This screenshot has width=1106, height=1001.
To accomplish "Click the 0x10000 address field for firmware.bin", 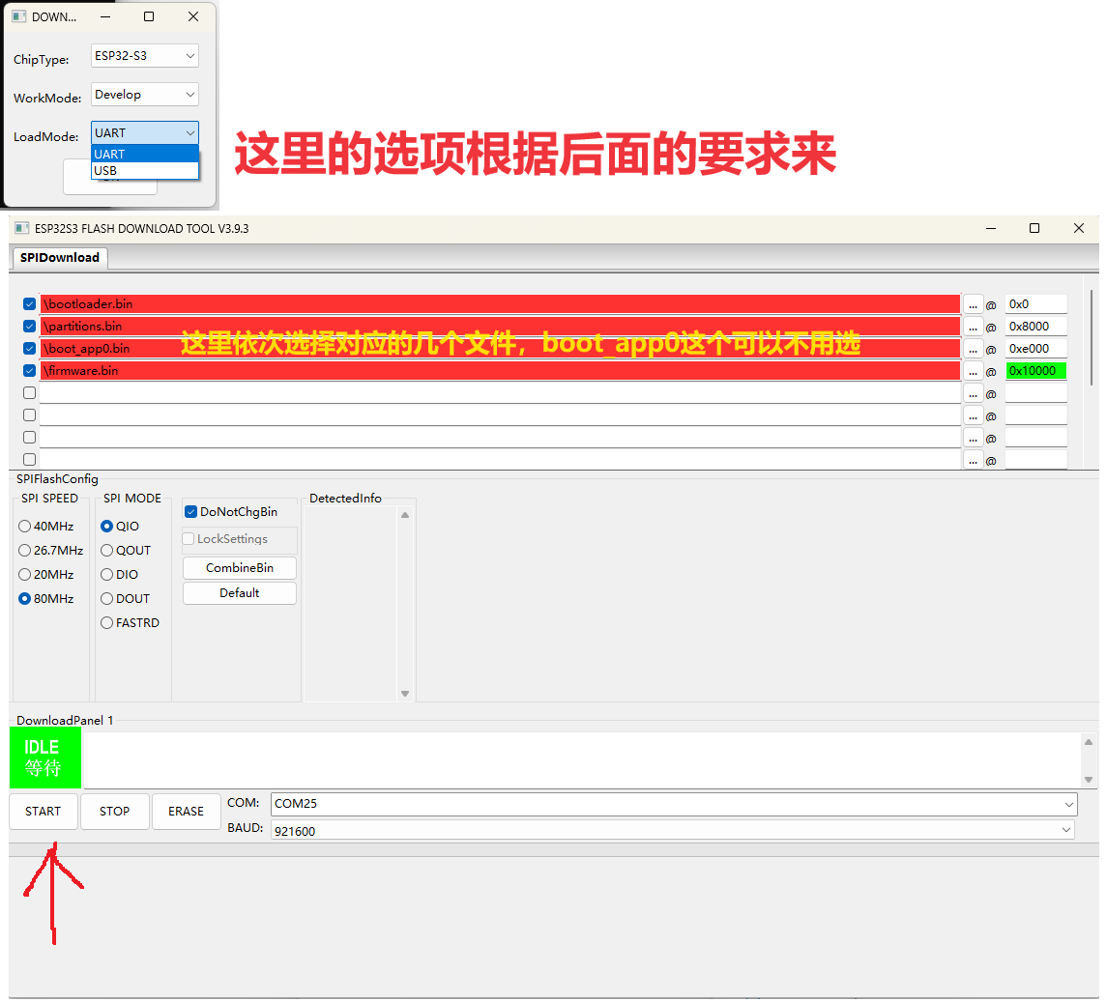I will pyautogui.click(x=1035, y=371).
